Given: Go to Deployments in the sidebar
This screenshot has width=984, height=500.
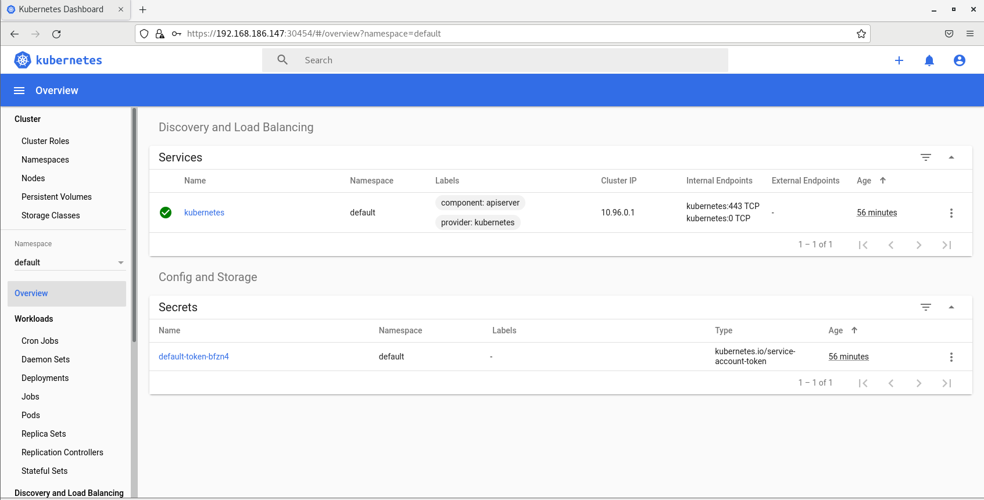Looking at the screenshot, I should [45, 378].
